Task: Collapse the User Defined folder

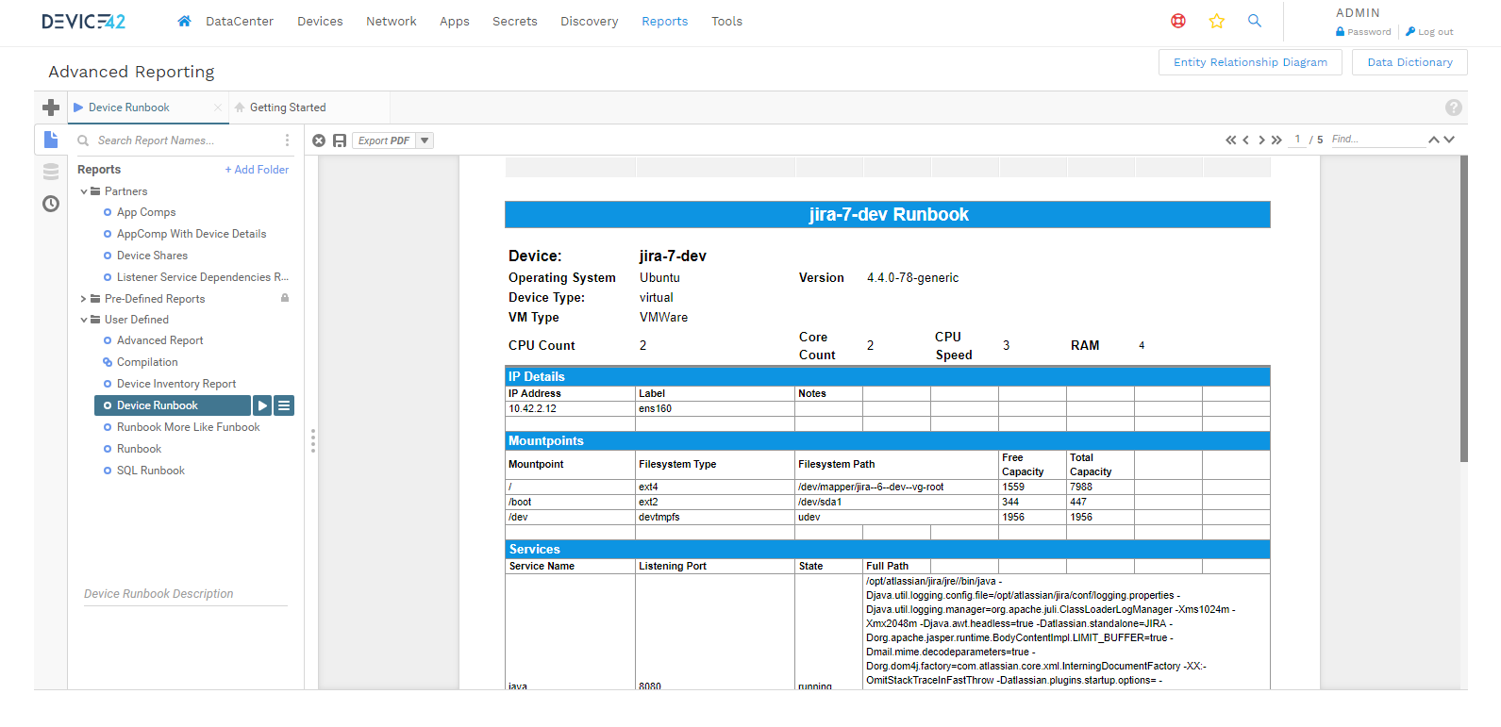Action: [x=84, y=320]
